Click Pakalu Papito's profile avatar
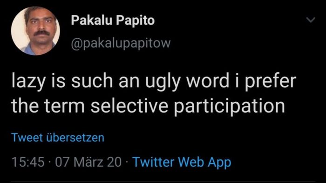The height and width of the screenshot is (183, 326). pos(35,31)
